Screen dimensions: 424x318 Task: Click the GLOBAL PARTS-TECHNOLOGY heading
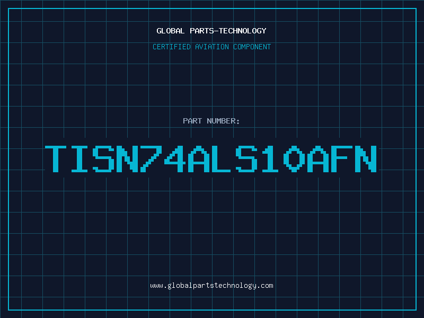[x=211, y=31]
